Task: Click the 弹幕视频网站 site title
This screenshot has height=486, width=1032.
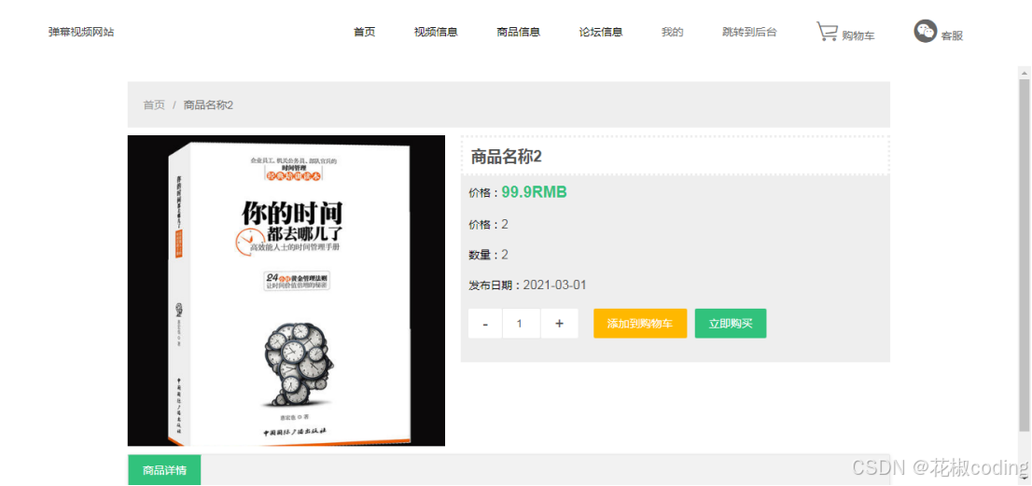Action: pos(81,32)
